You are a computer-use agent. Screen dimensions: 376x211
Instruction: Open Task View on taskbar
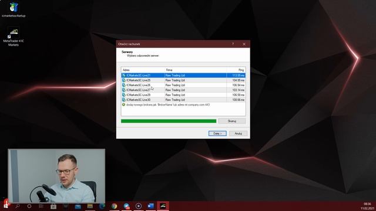point(41,206)
